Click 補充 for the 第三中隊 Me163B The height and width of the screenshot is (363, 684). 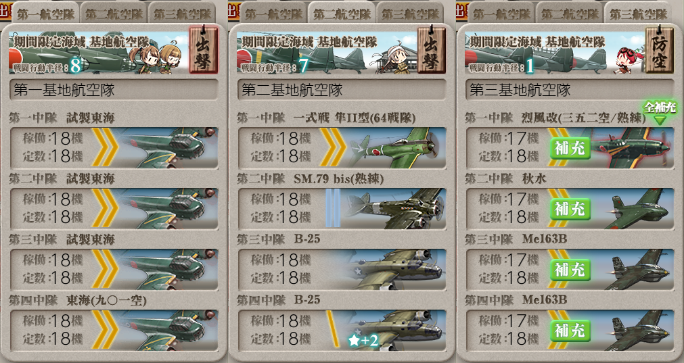(x=570, y=270)
